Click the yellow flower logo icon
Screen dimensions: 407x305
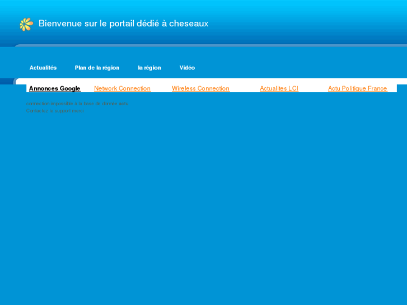coord(26,25)
